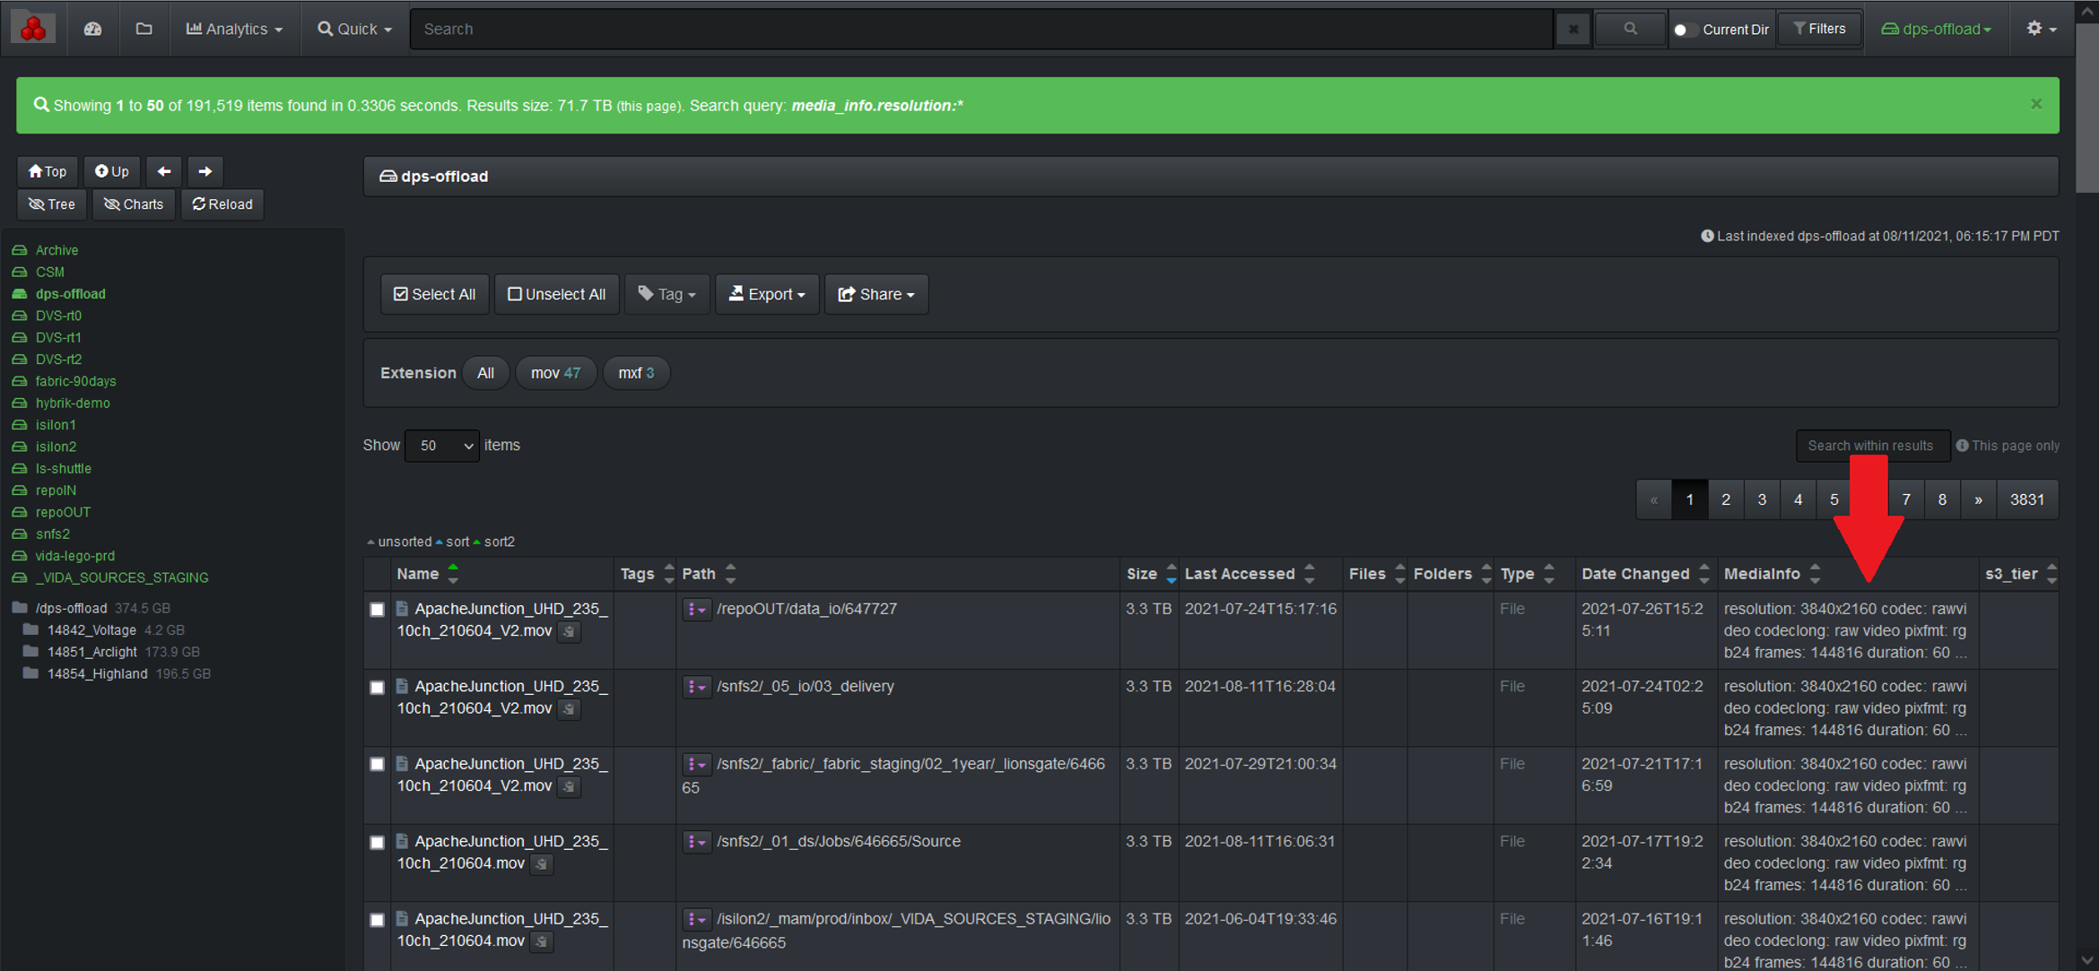2099x971 pixels.
Task: Open the Analytics dashboard gauge icon
Action: [x=93, y=29]
